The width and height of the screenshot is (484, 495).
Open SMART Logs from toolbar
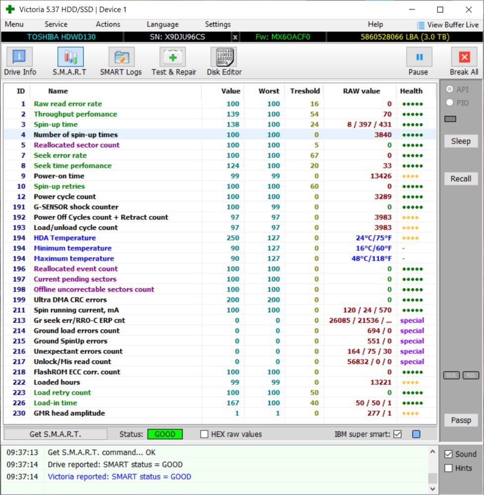pyautogui.click(x=121, y=61)
